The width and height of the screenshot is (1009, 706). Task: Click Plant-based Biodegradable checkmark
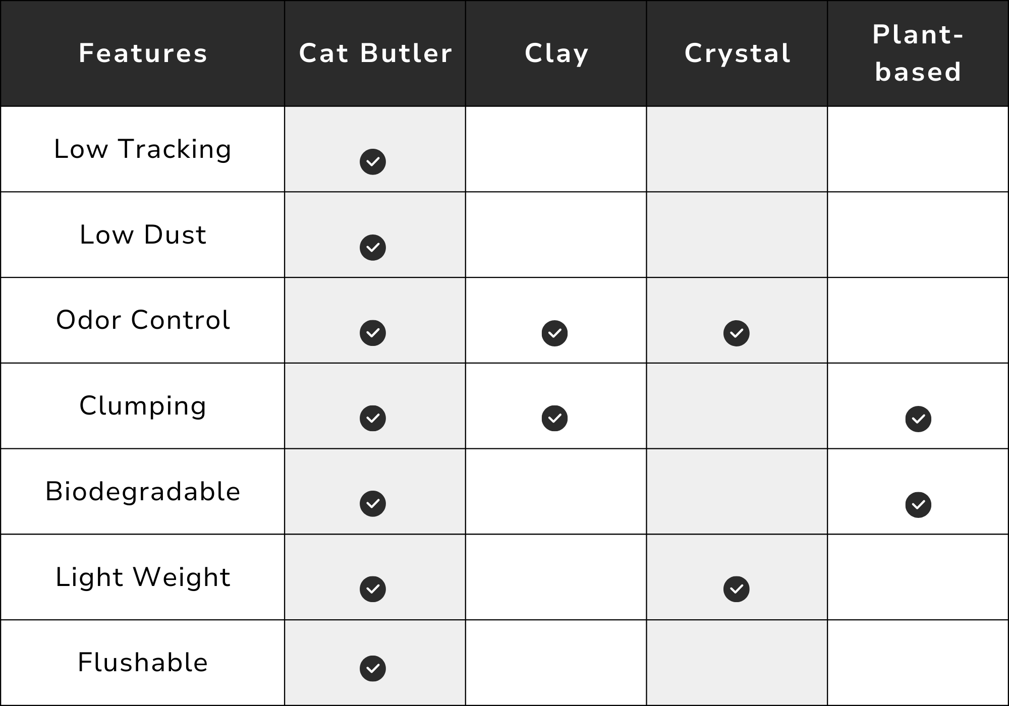(x=918, y=505)
